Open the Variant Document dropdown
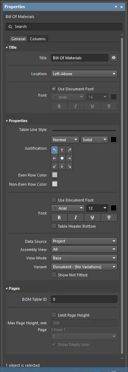The width and height of the screenshot is (128, 372). 84,267
